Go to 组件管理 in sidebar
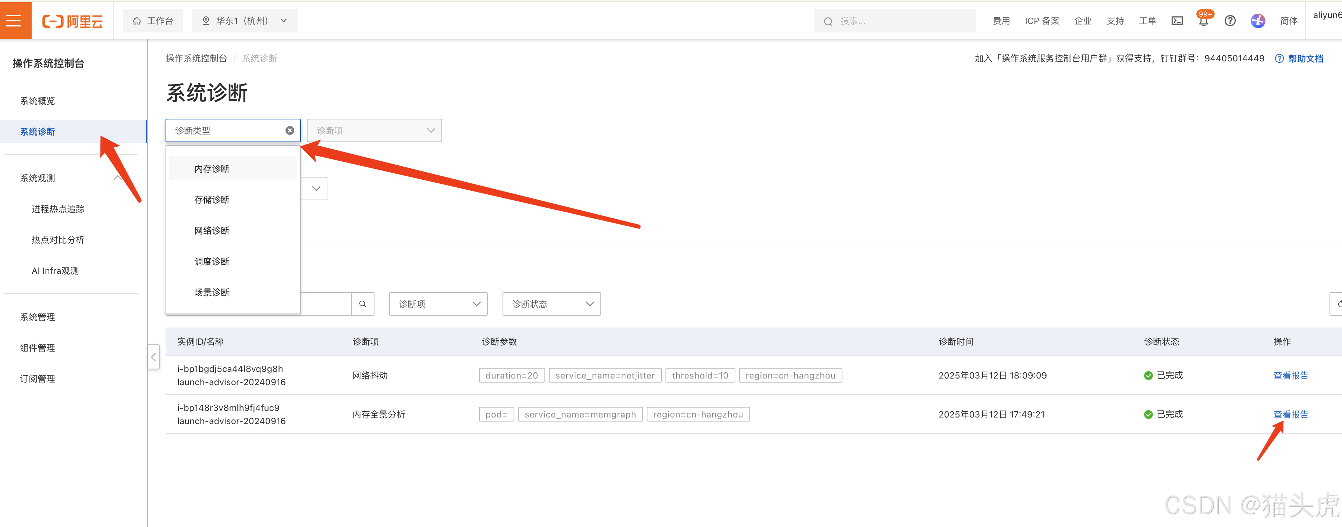 pos(38,348)
